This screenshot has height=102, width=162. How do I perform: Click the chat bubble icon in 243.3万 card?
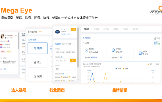pos(114,50)
